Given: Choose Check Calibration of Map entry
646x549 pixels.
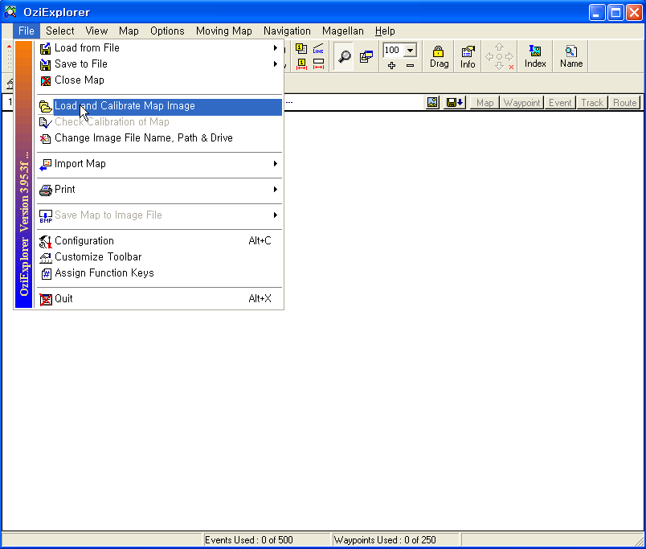Looking at the screenshot, I should 159,122.
